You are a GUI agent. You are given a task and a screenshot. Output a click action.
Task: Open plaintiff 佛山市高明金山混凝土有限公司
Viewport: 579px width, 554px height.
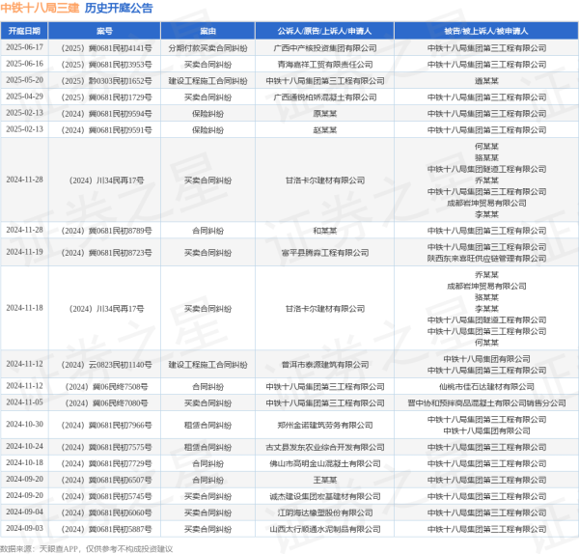point(324,462)
